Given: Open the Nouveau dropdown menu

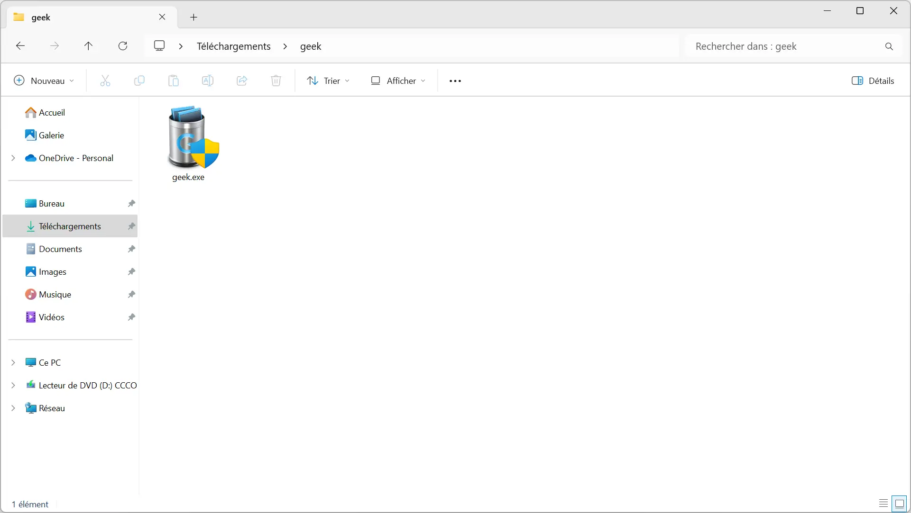Looking at the screenshot, I should point(44,81).
